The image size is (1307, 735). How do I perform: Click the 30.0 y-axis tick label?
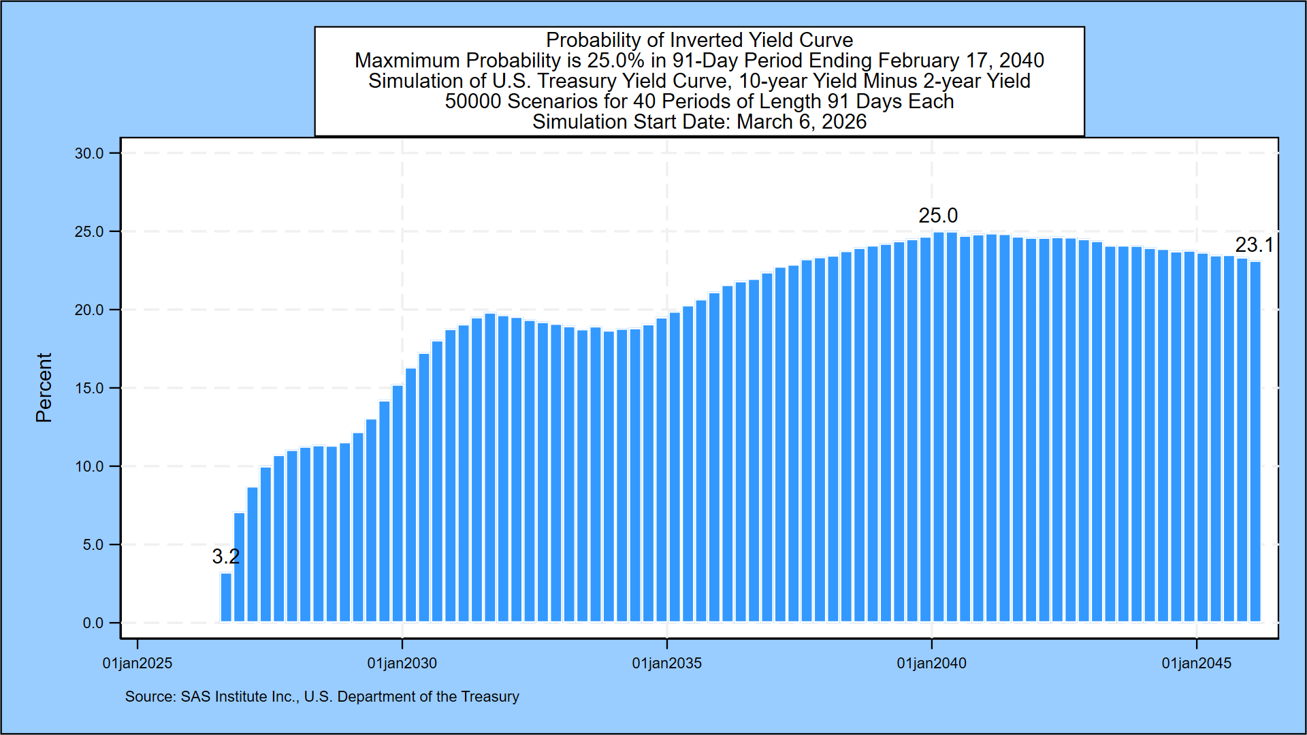(x=89, y=154)
